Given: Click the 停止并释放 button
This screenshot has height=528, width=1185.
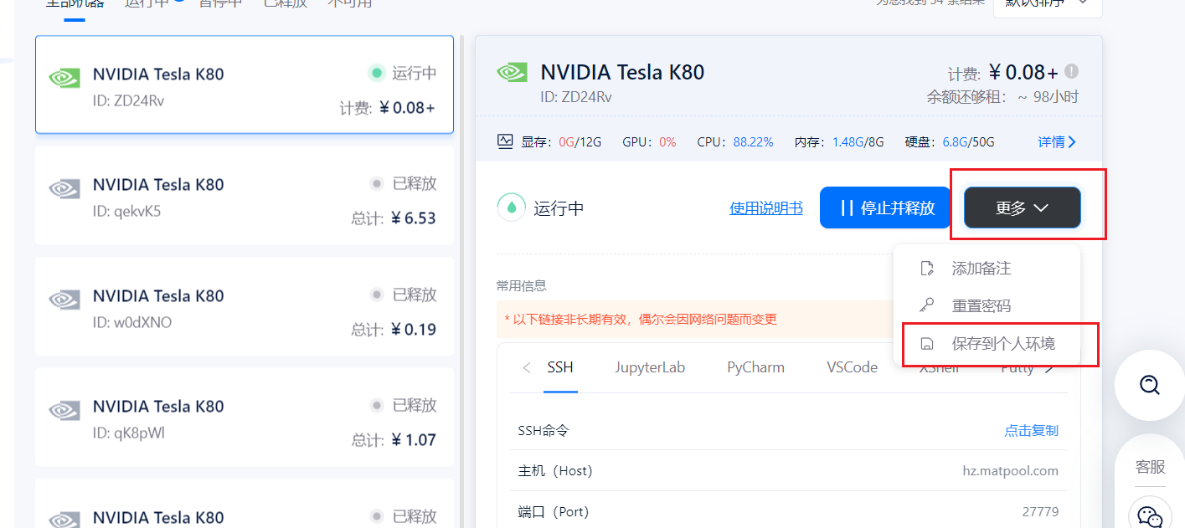Looking at the screenshot, I should pyautogui.click(x=885, y=208).
